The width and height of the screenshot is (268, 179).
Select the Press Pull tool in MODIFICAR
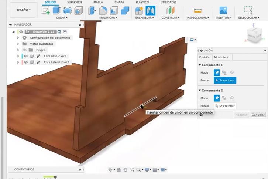[x=92, y=11]
